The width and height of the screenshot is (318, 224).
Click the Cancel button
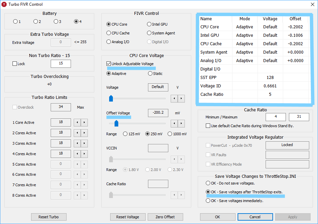click(x=255, y=217)
